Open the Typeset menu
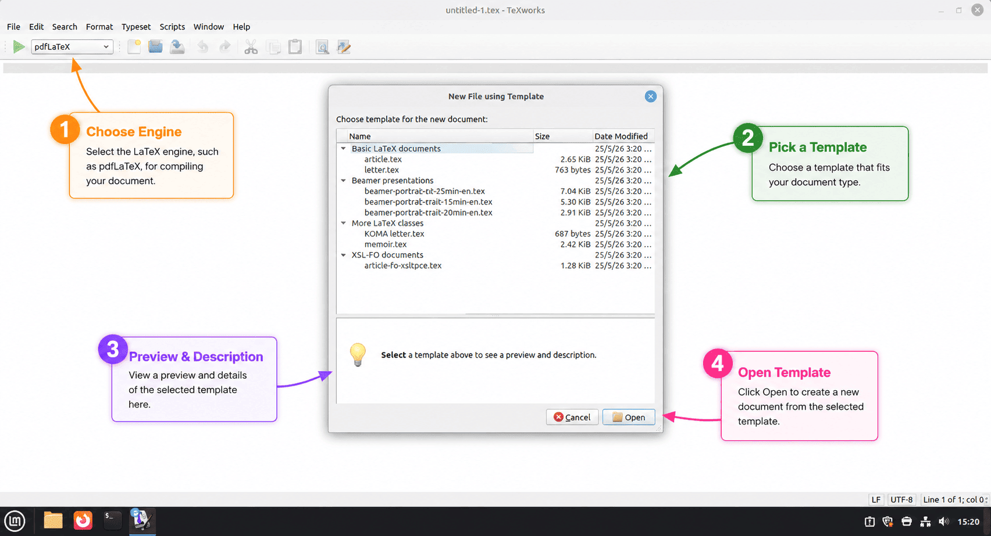The image size is (991, 536). (x=136, y=27)
